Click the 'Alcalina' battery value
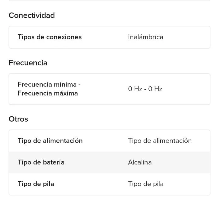 pyautogui.click(x=140, y=162)
